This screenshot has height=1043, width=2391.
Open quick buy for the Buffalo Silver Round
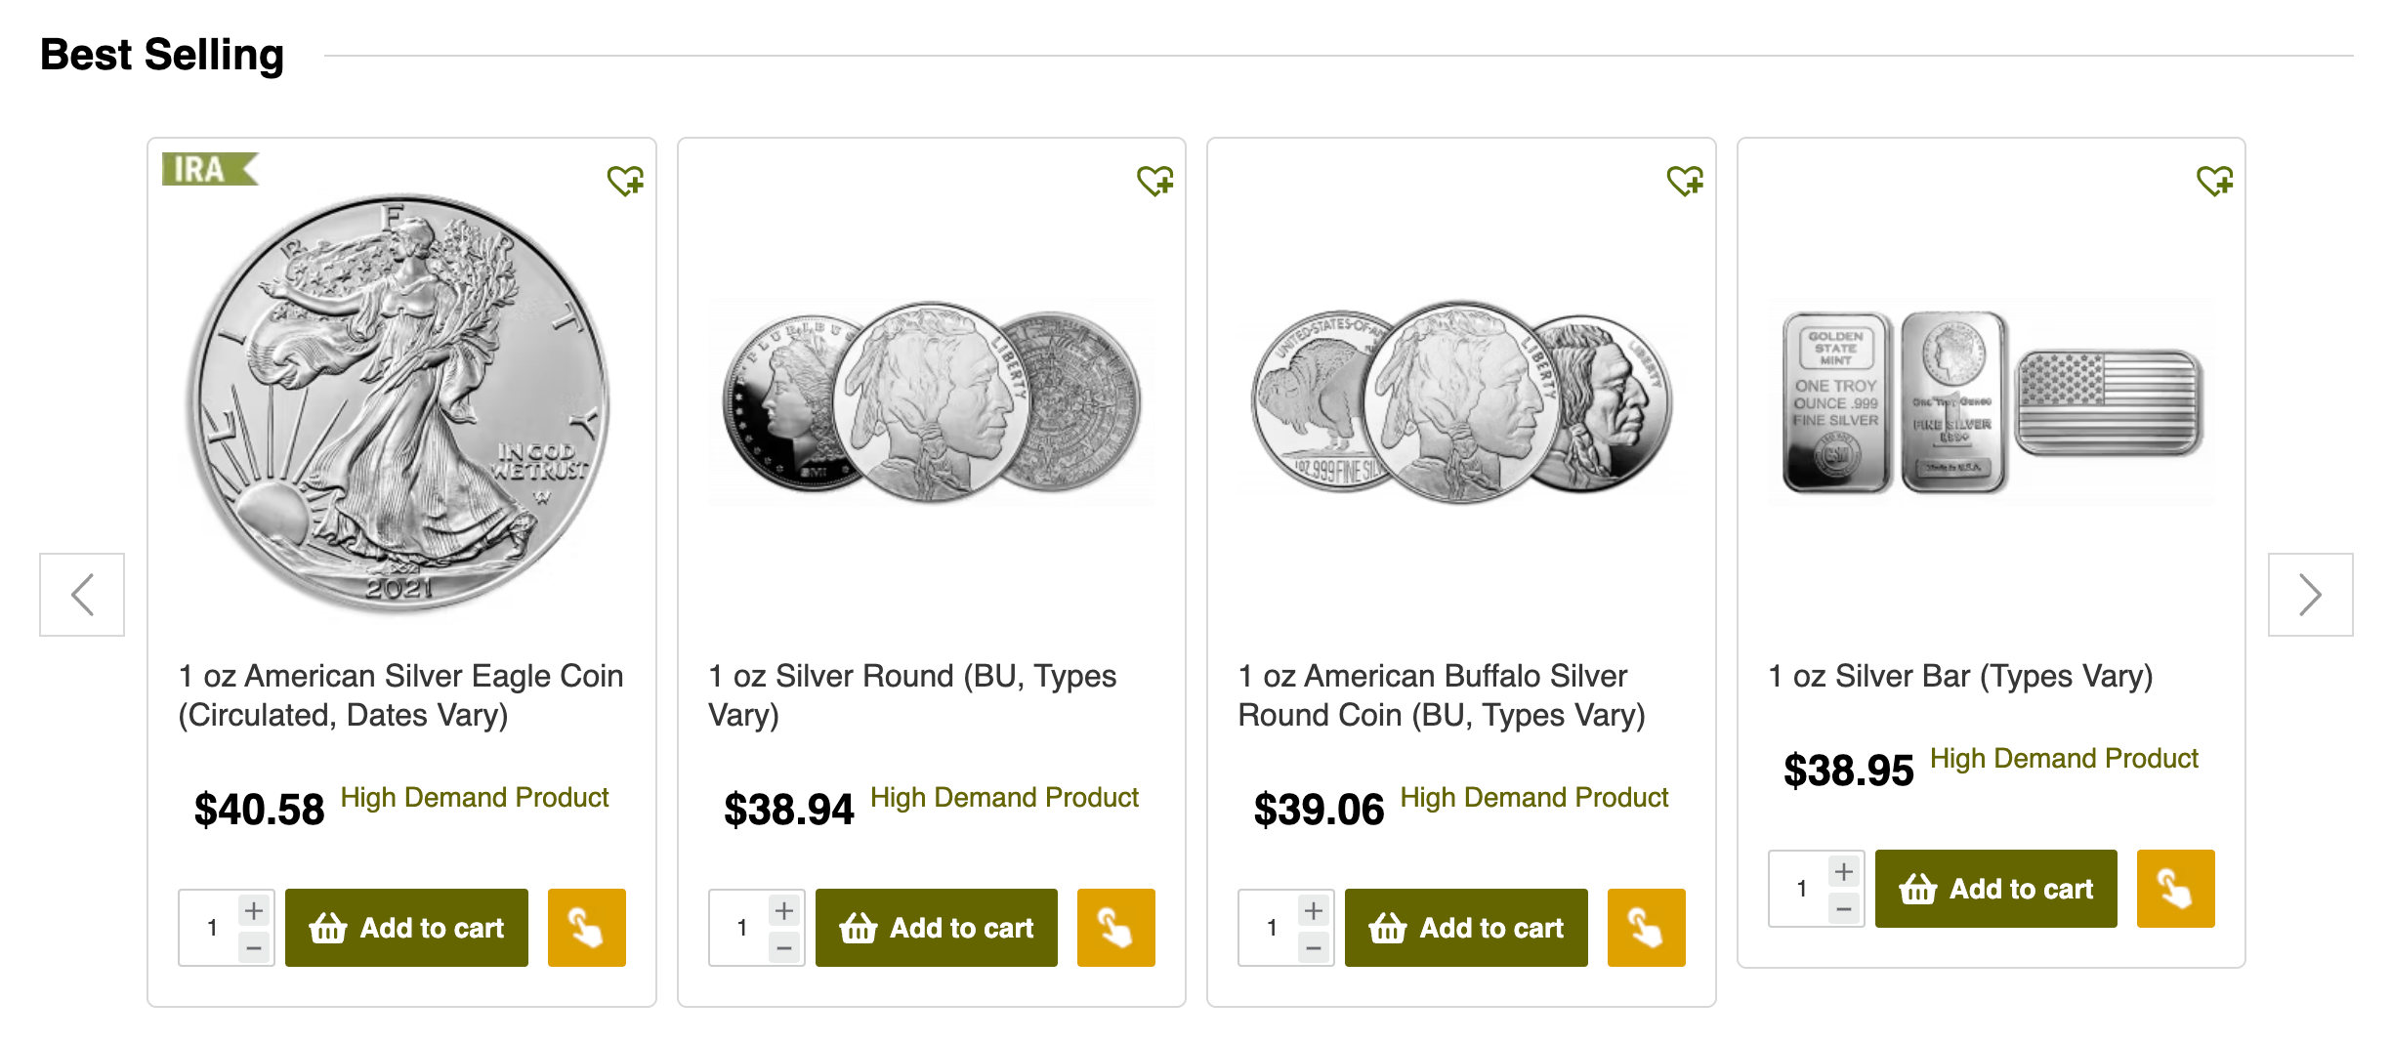click(1646, 927)
